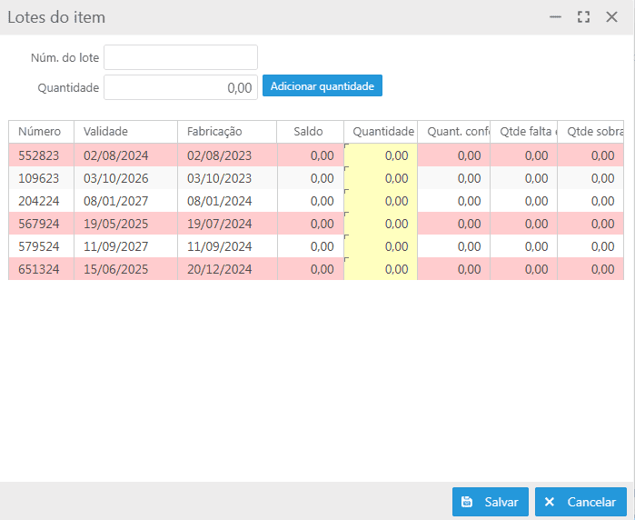Select lot row 651324
The image size is (635, 520).
point(39,269)
